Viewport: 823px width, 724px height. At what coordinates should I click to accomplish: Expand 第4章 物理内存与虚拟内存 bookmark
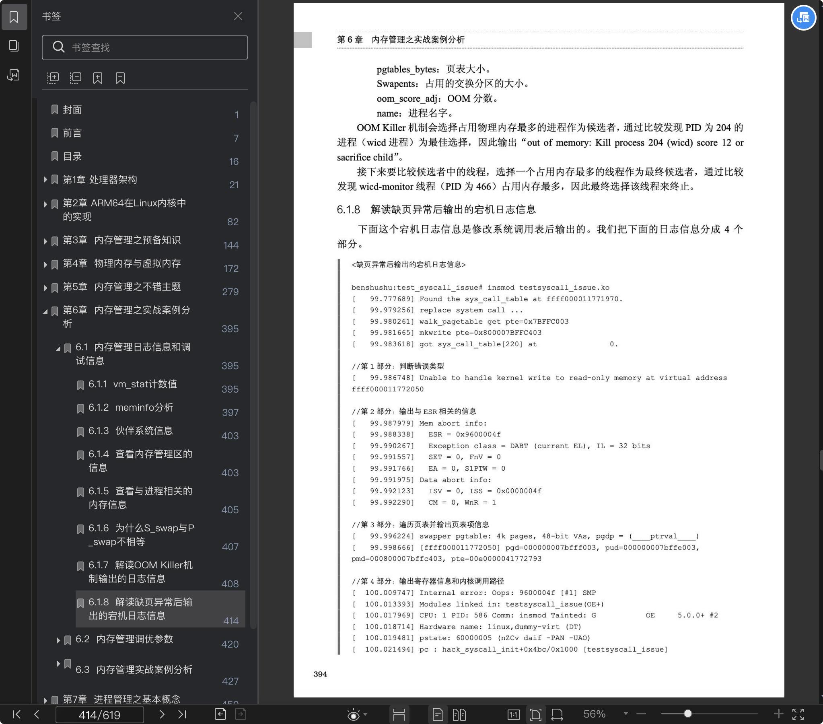click(x=45, y=265)
